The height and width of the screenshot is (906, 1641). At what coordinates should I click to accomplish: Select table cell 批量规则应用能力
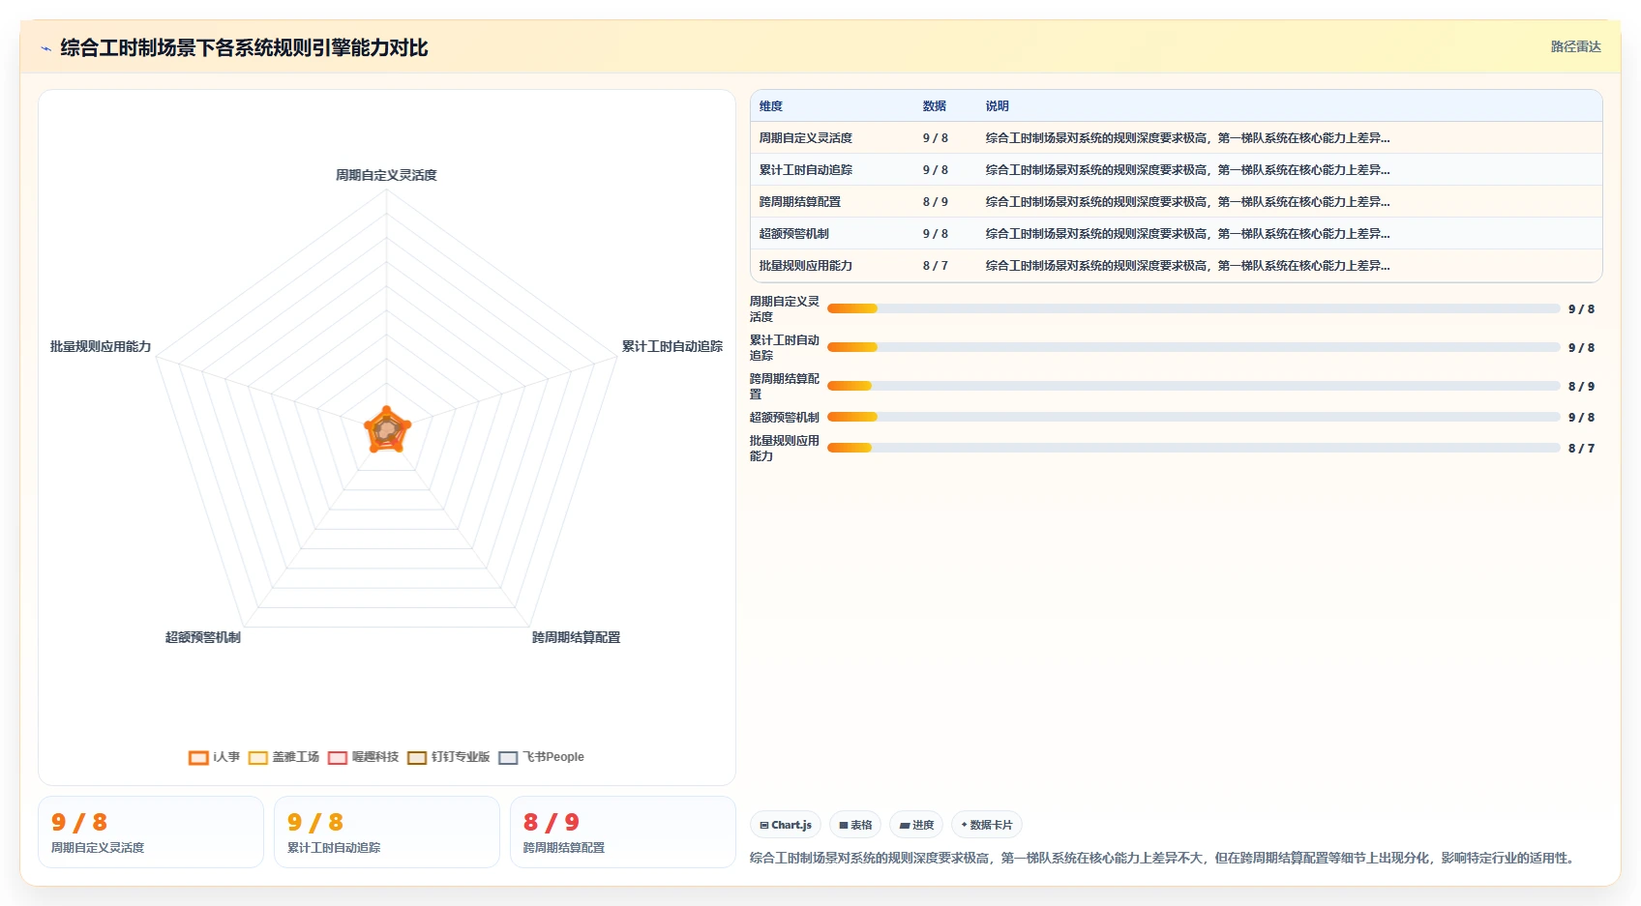(x=806, y=266)
